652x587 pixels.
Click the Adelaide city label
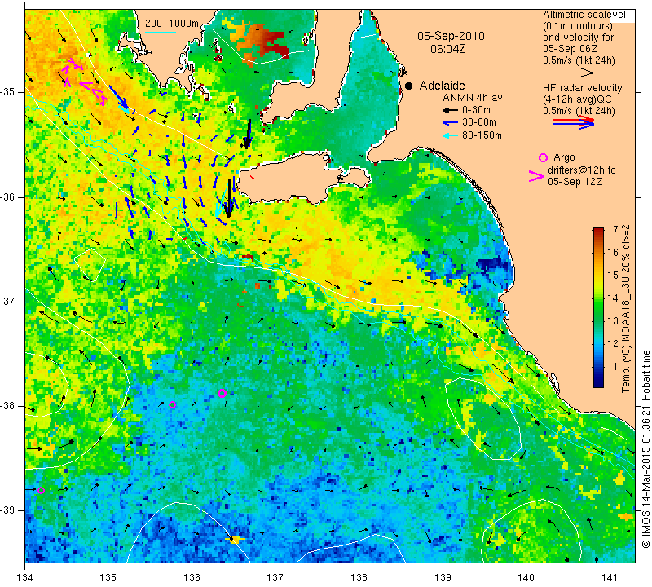pos(442,86)
